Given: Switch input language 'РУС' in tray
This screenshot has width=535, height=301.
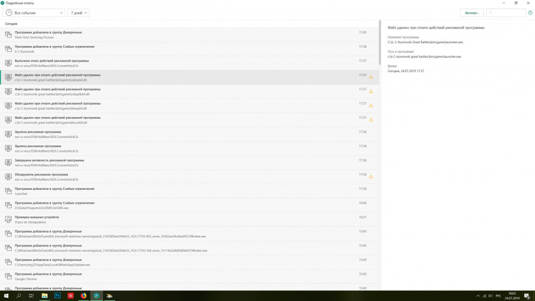Looking at the screenshot, I should 498,296.
